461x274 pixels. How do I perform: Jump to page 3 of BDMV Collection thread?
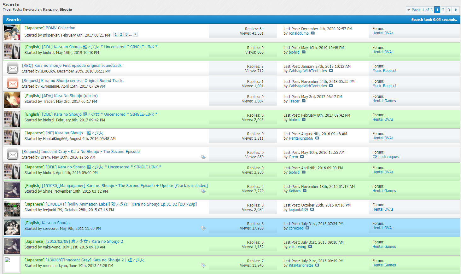tap(126, 34)
